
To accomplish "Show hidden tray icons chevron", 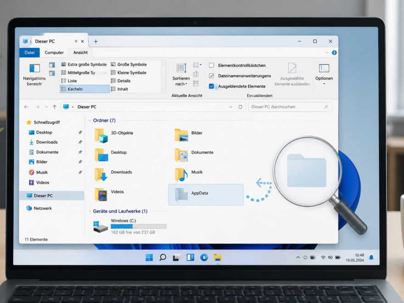I will 298,257.
